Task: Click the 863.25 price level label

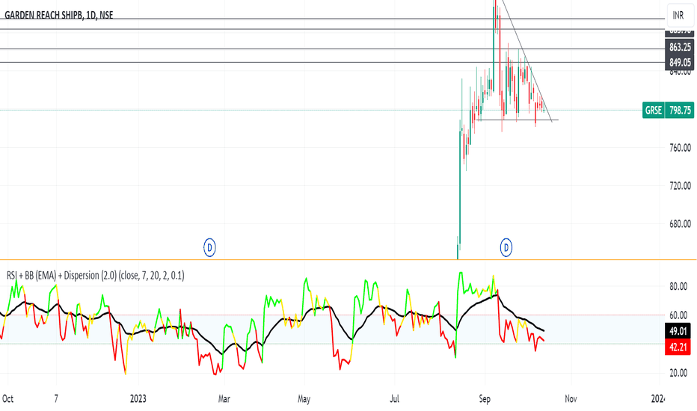Action: tap(680, 47)
